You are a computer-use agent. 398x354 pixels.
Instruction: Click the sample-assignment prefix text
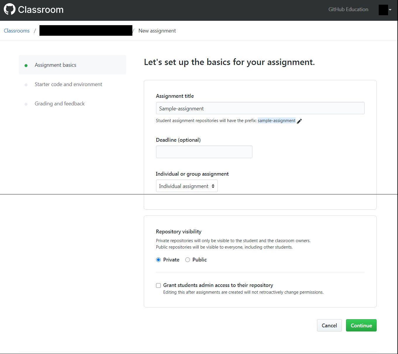click(276, 121)
